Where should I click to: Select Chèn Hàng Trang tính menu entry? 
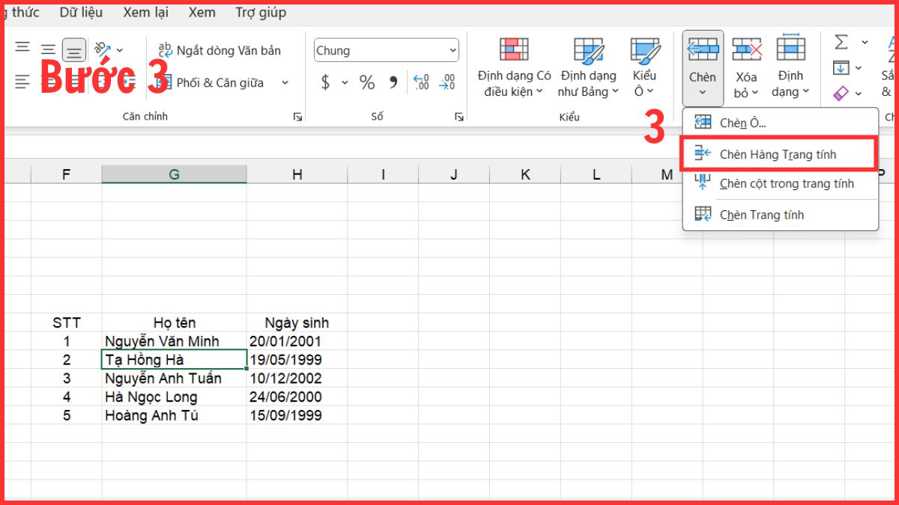[780, 153]
